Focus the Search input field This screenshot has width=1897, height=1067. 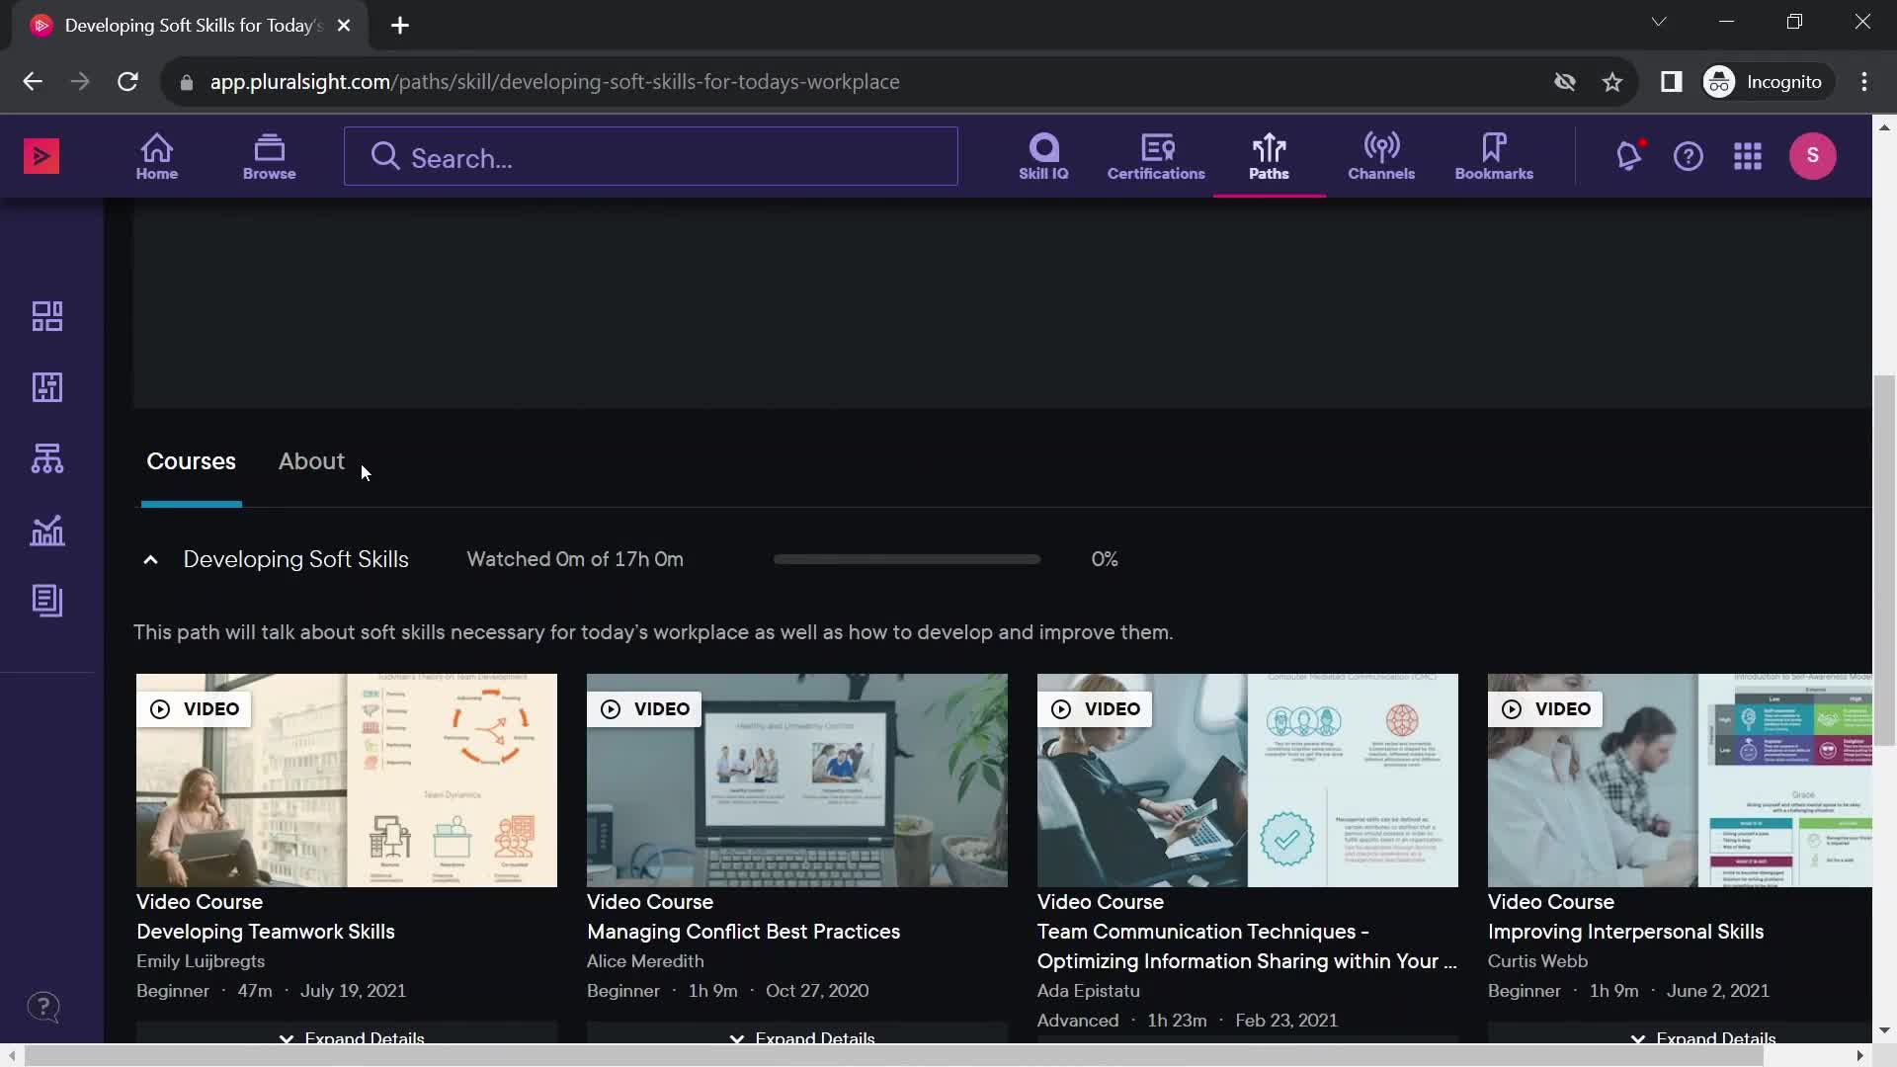tap(650, 156)
